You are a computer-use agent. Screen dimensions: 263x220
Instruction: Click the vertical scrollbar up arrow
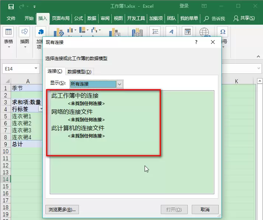click(260, 81)
